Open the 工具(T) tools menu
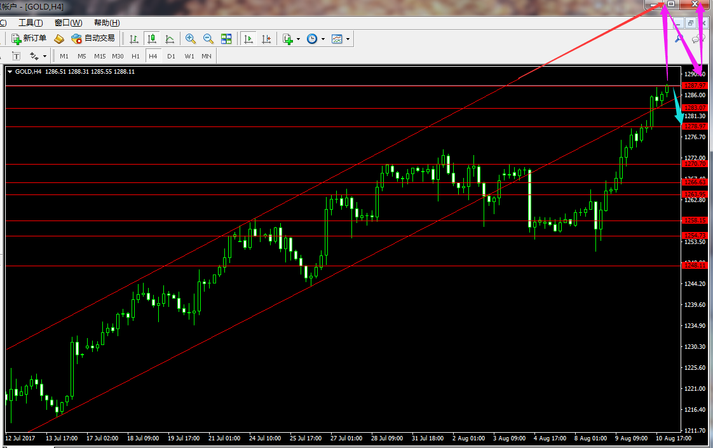The image size is (713, 448). [31, 23]
